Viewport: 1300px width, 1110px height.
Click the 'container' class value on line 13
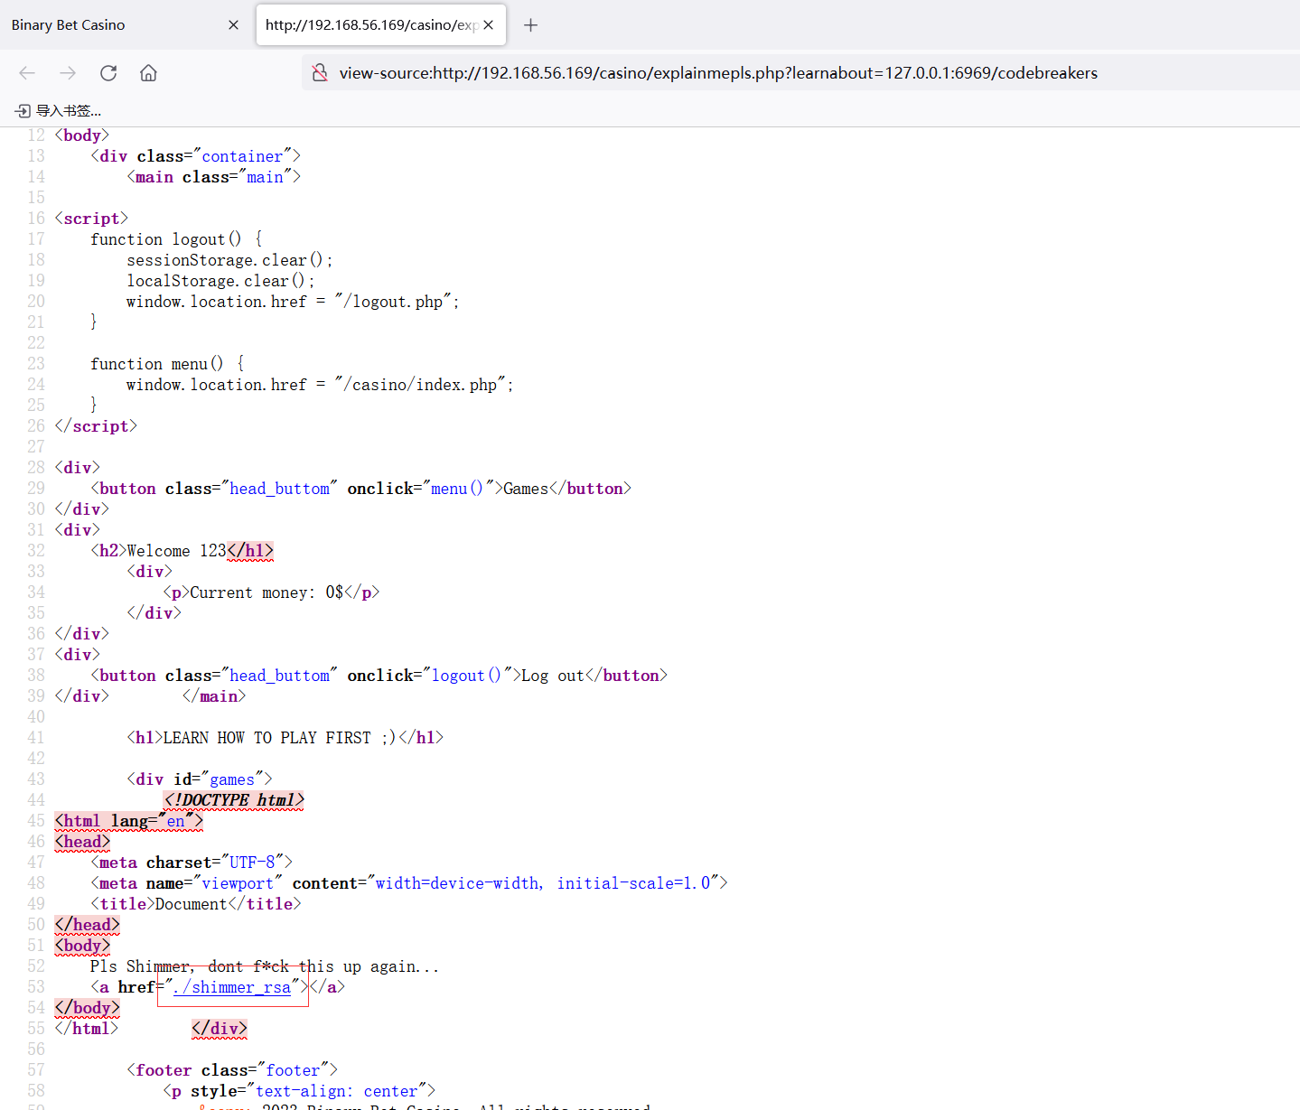pyautogui.click(x=242, y=156)
